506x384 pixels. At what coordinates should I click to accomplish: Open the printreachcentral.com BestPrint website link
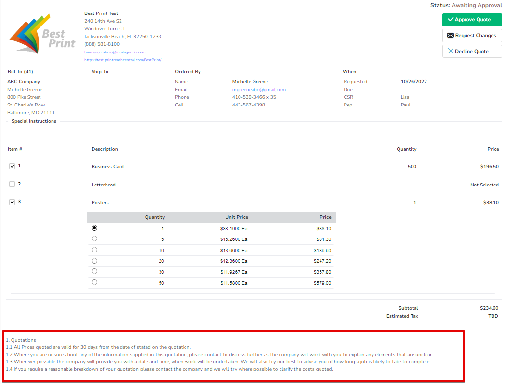tap(123, 60)
